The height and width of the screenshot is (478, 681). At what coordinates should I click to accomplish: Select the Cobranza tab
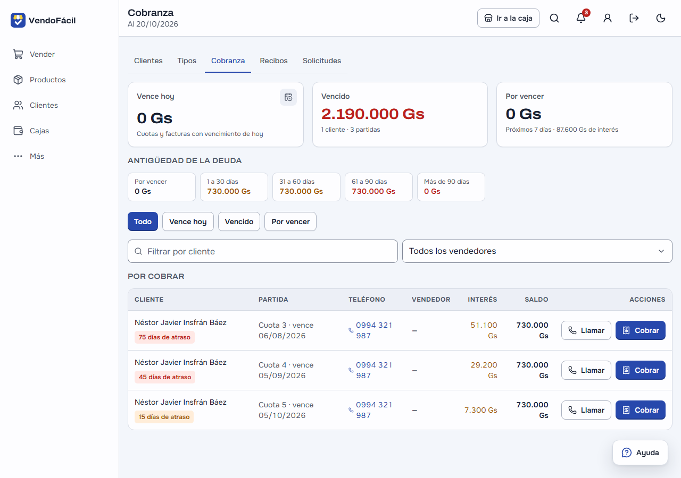pos(228,61)
